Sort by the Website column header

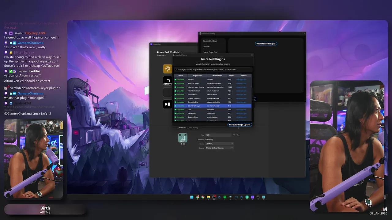pos(244,75)
